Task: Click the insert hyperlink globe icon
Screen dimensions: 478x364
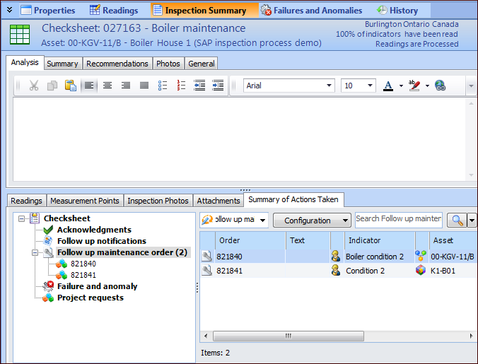Action: tap(441, 86)
